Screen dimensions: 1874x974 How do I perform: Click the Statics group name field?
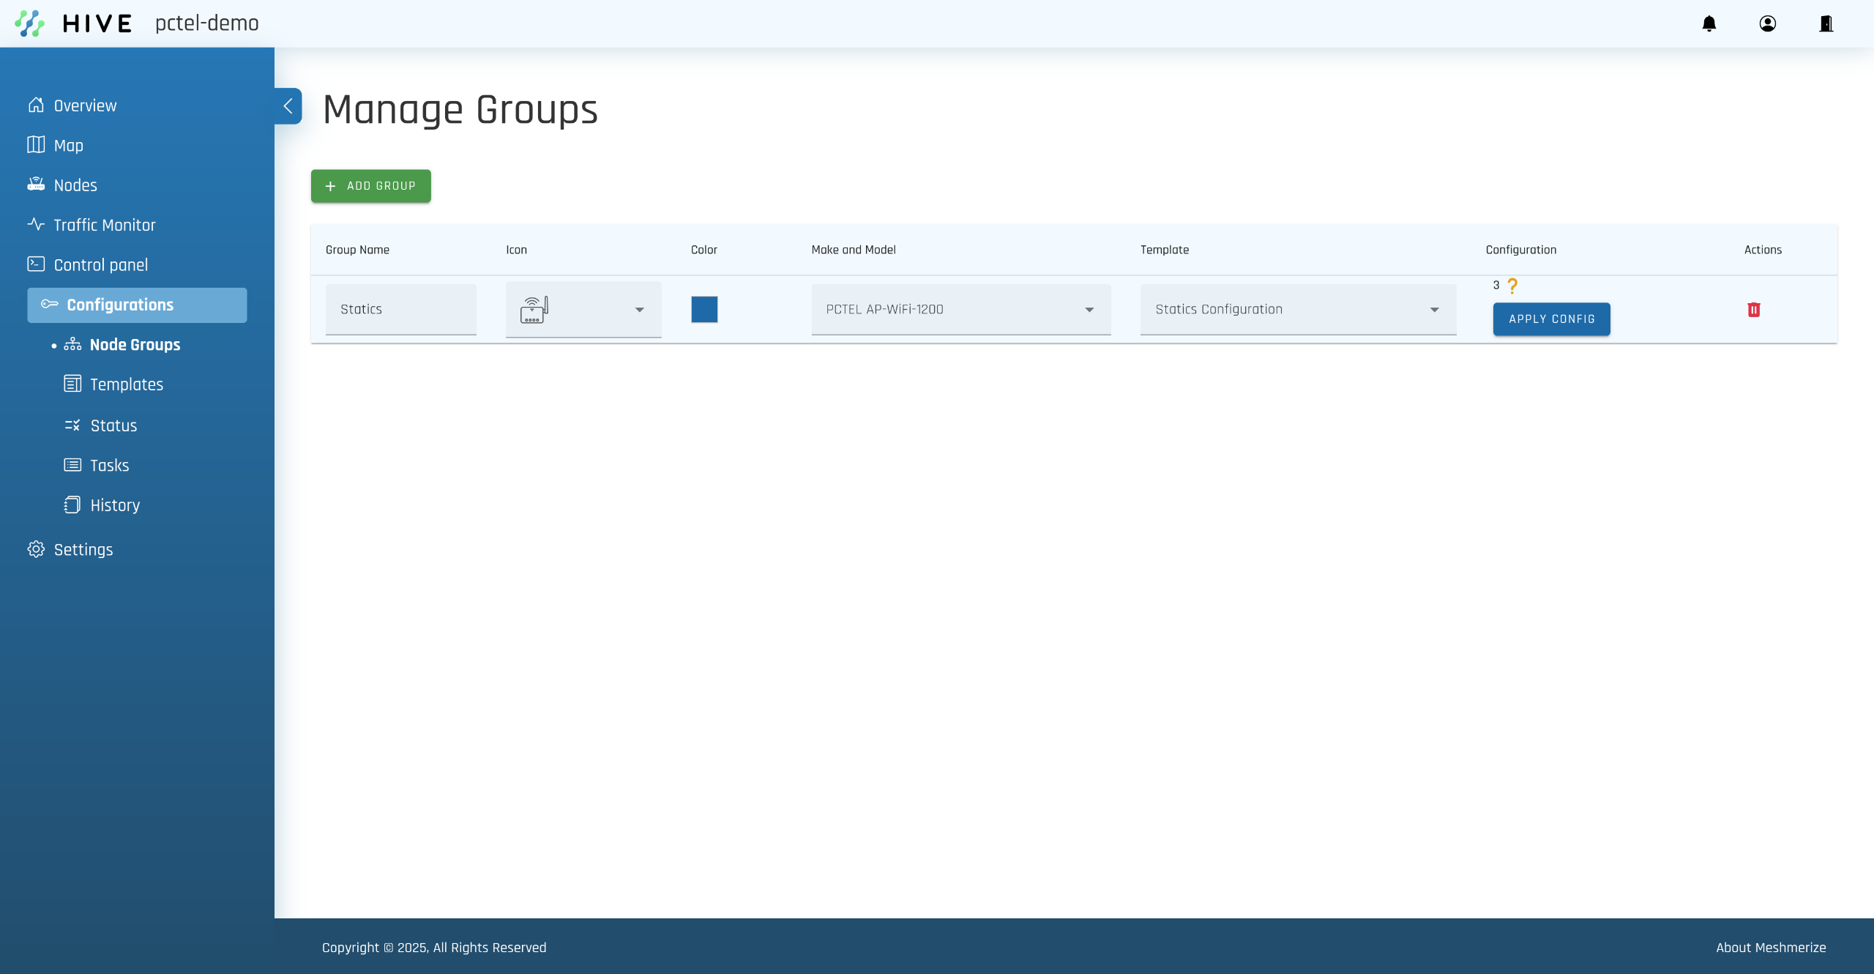[400, 310]
